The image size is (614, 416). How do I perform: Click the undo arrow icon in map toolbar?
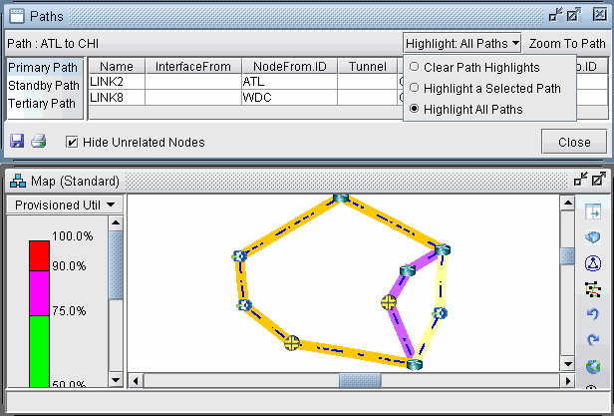593,314
